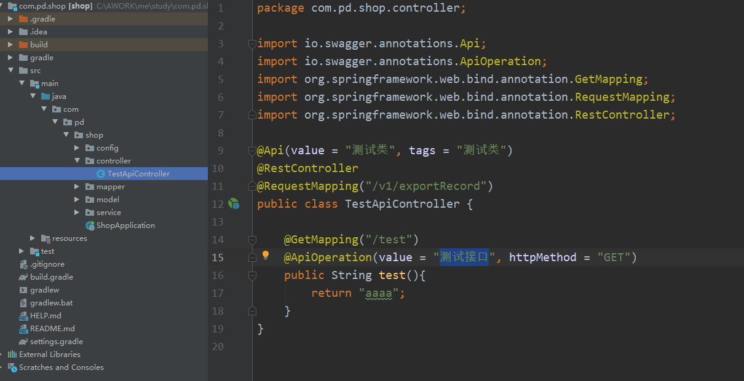Click RestController in the import on line 7

pos(622,115)
